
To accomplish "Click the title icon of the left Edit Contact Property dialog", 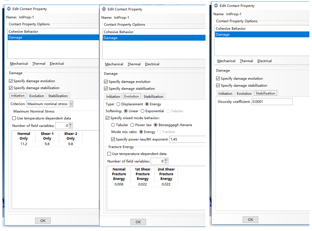I will [9, 9].
